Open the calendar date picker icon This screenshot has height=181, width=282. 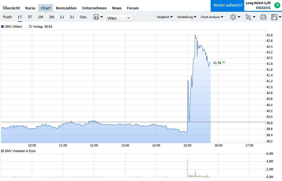(x=96, y=17)
